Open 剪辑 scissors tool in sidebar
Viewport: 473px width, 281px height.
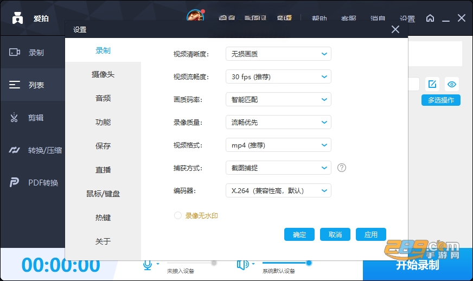(x=33, y=117)
